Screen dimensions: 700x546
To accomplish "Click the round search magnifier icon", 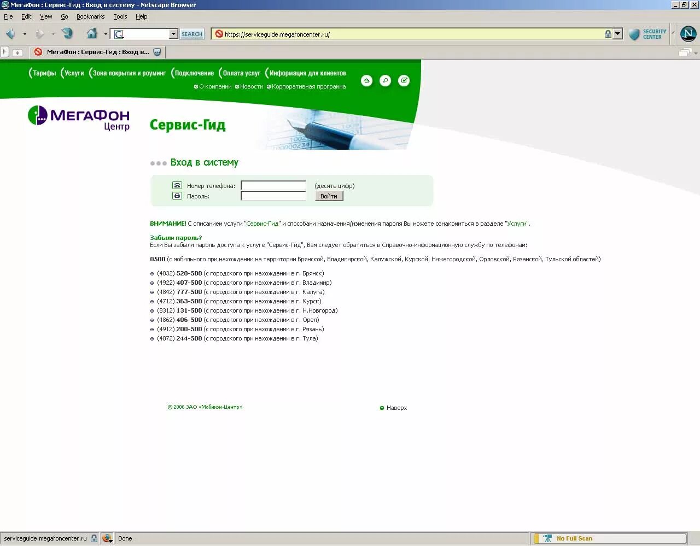I will 386,81.
